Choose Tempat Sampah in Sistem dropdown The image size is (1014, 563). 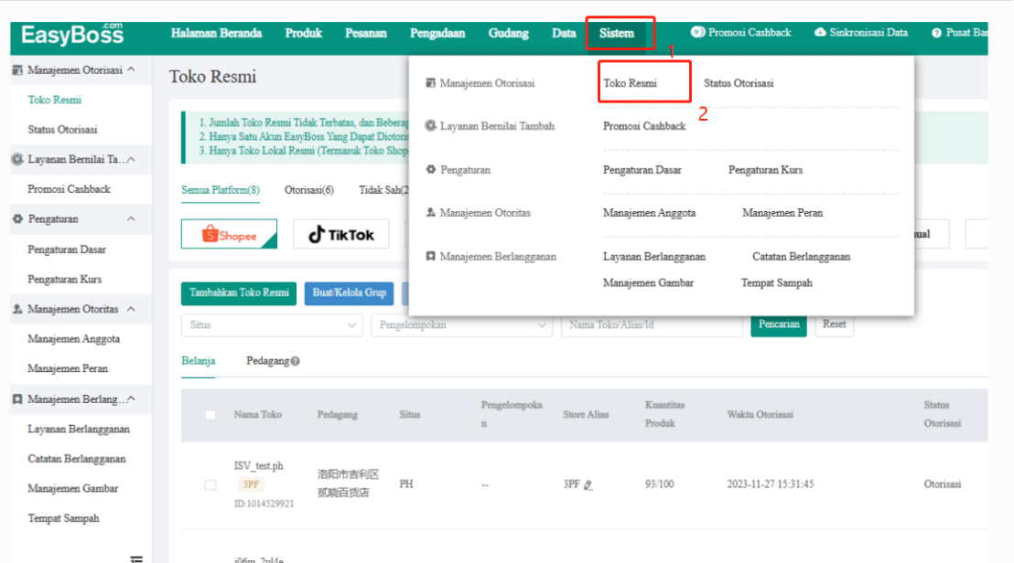click(x=777, y=282)
